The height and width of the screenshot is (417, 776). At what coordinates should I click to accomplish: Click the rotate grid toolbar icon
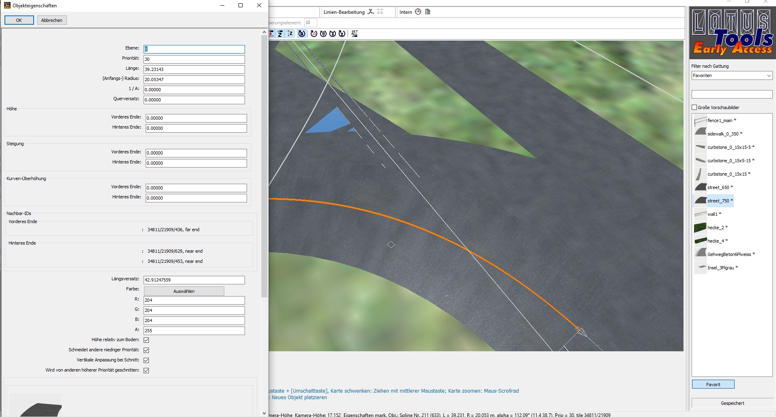point(323,34)
